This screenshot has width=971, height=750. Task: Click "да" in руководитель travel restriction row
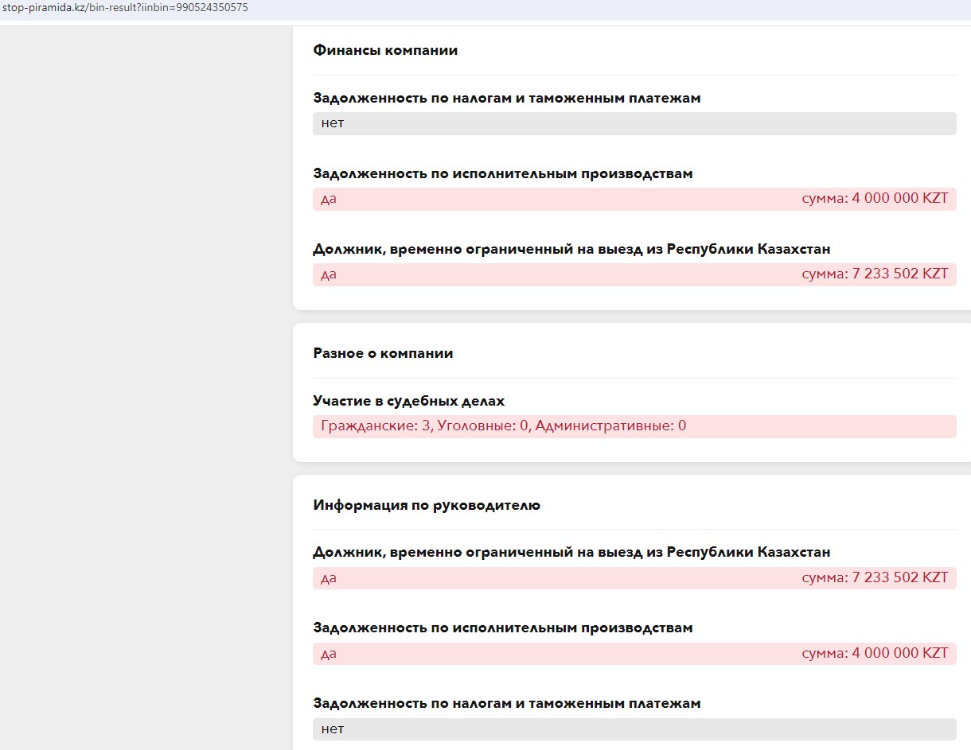329,577
